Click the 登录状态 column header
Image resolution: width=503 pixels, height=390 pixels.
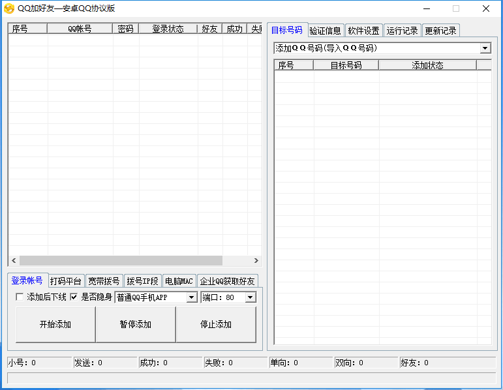(x=168, y=29)
